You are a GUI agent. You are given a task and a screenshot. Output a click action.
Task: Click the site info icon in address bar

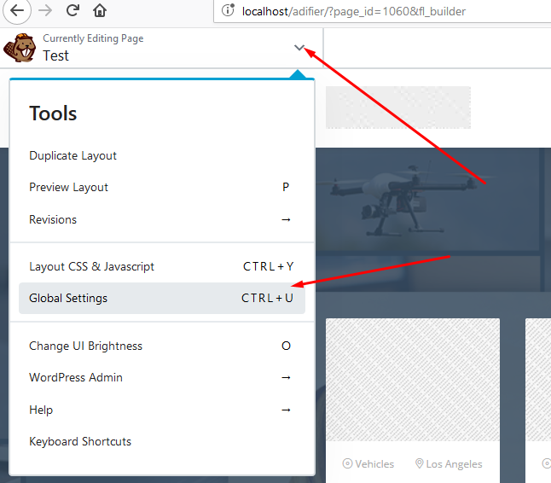(227, 12)
